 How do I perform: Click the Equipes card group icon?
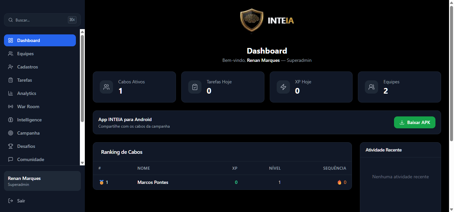pyautogui.click(x=371, y=87)
